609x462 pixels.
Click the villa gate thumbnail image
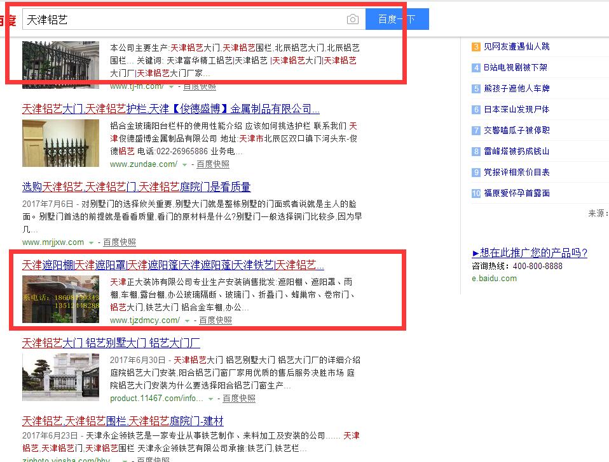click(x=60, y=377)
